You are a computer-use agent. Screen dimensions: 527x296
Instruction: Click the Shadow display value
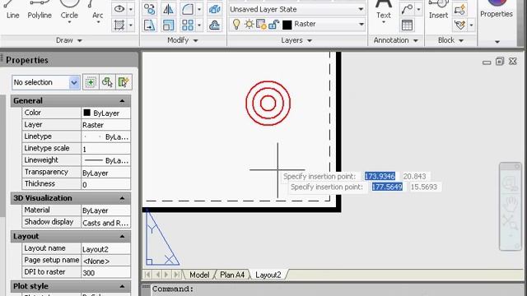[x=106, y=223]
